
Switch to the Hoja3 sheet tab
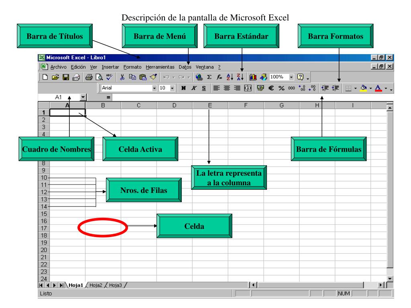115,285
